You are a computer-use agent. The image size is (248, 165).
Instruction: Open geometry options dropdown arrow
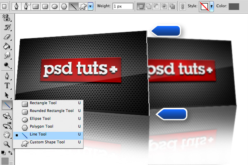[91, 7]
